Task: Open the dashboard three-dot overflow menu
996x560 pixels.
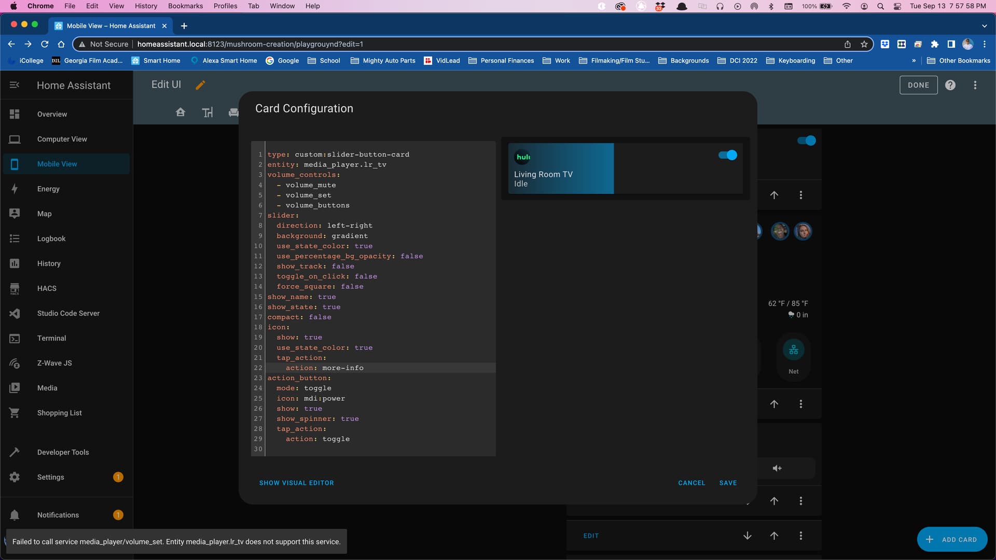Action: pyautogui.click(x=975, y=85)
